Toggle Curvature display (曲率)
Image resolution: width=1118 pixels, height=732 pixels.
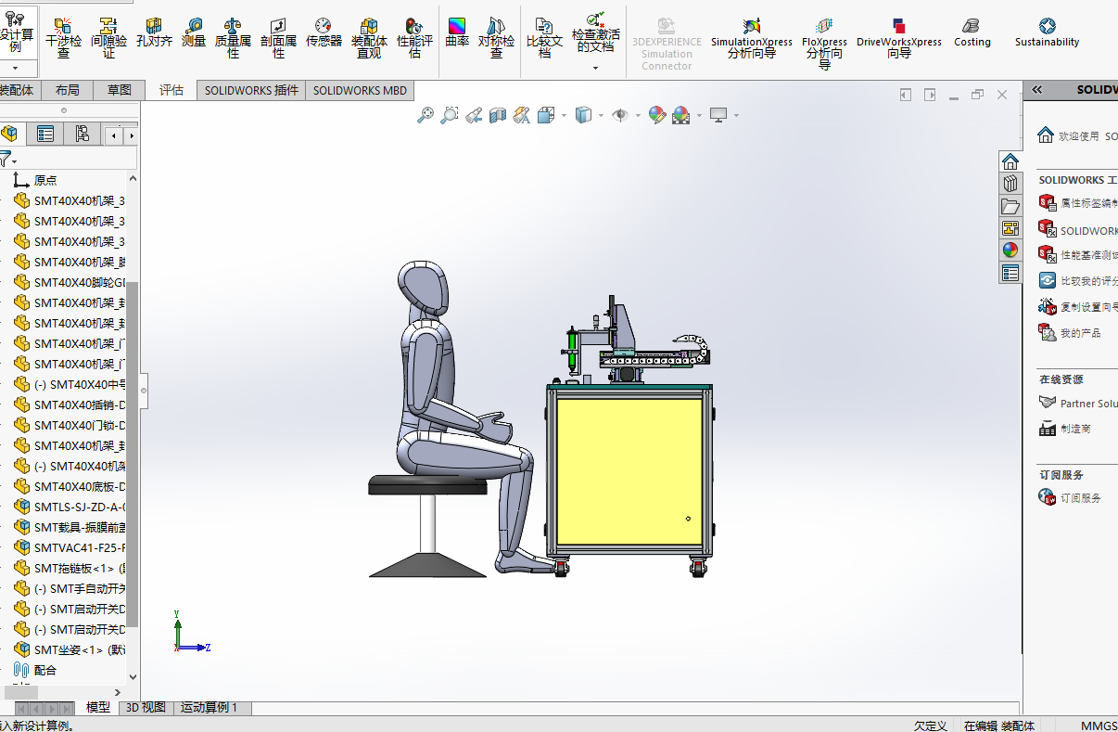coord(457,32)
